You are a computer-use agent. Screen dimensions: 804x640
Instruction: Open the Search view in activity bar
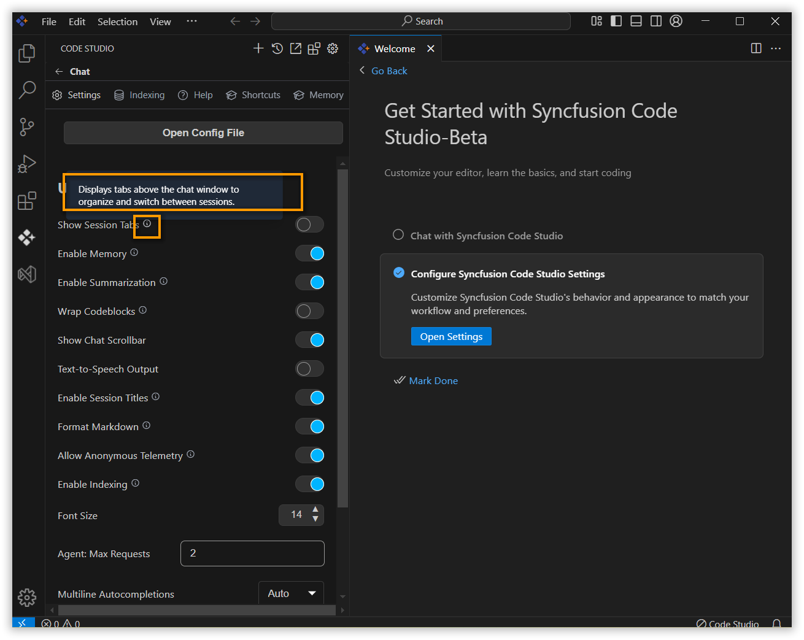pyautogui.click(x=27, y=90)
